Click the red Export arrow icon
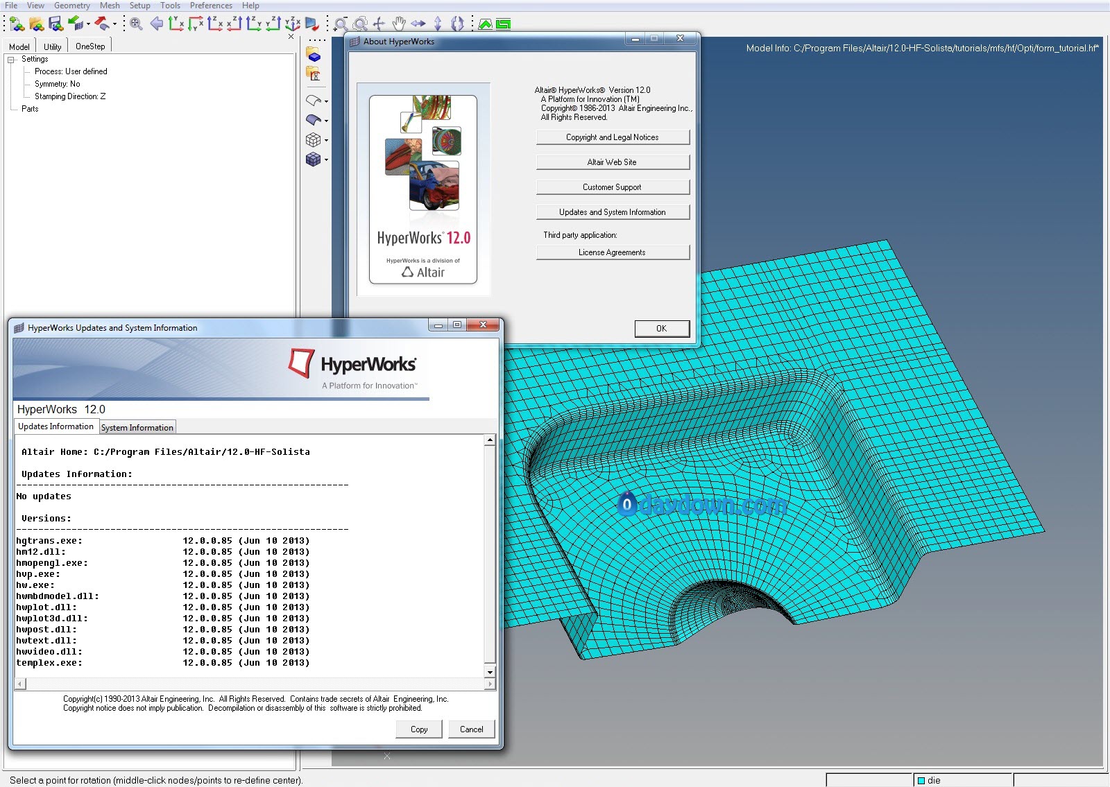Screen dimensions: 1110x787 click(x=102, y=24)
